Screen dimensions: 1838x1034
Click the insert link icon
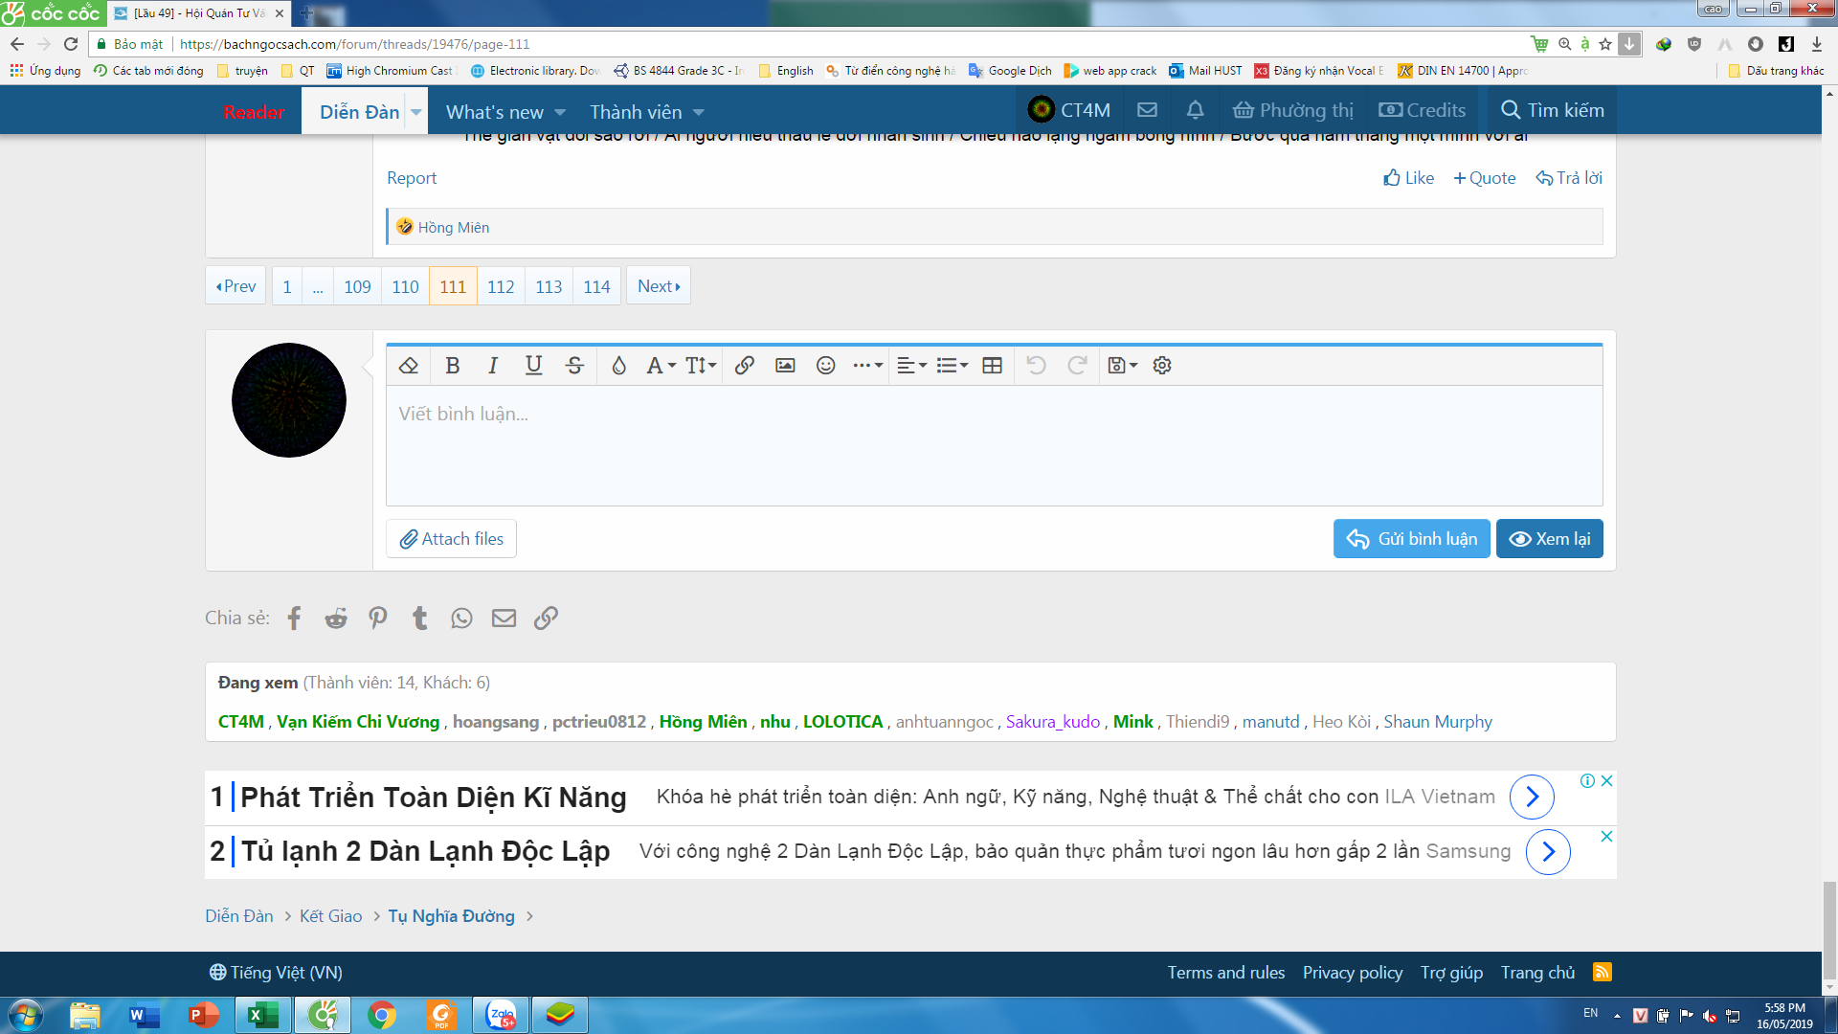[x=745, y=366]
